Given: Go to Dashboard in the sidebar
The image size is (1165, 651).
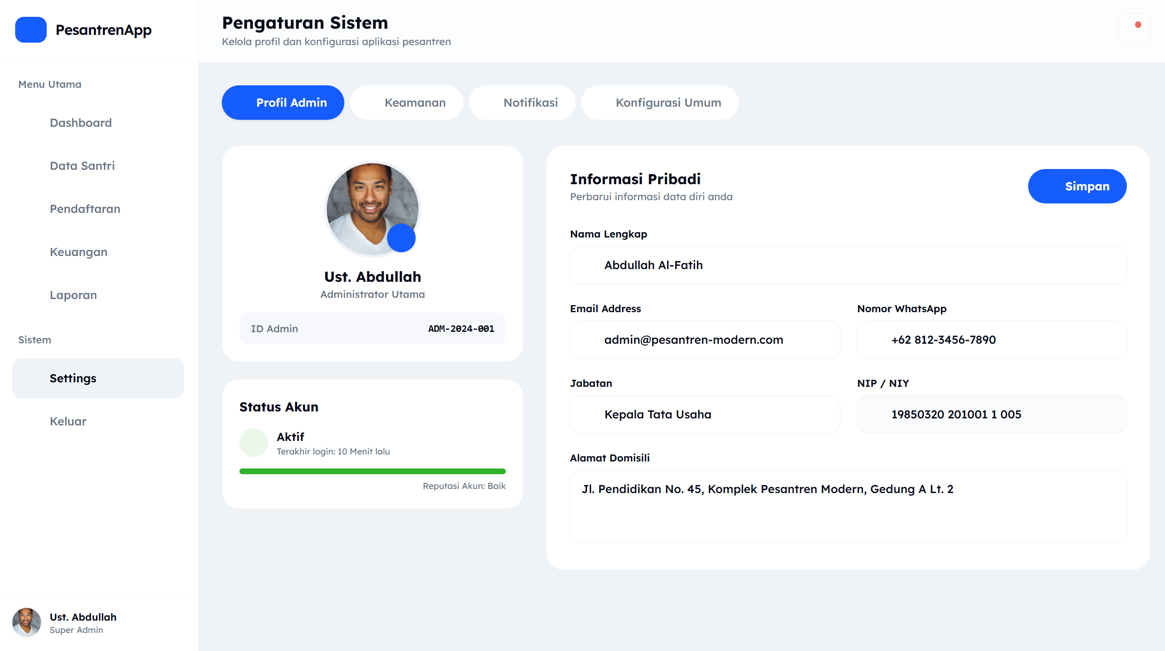Looking at the screenshot, I should [80, 123].
